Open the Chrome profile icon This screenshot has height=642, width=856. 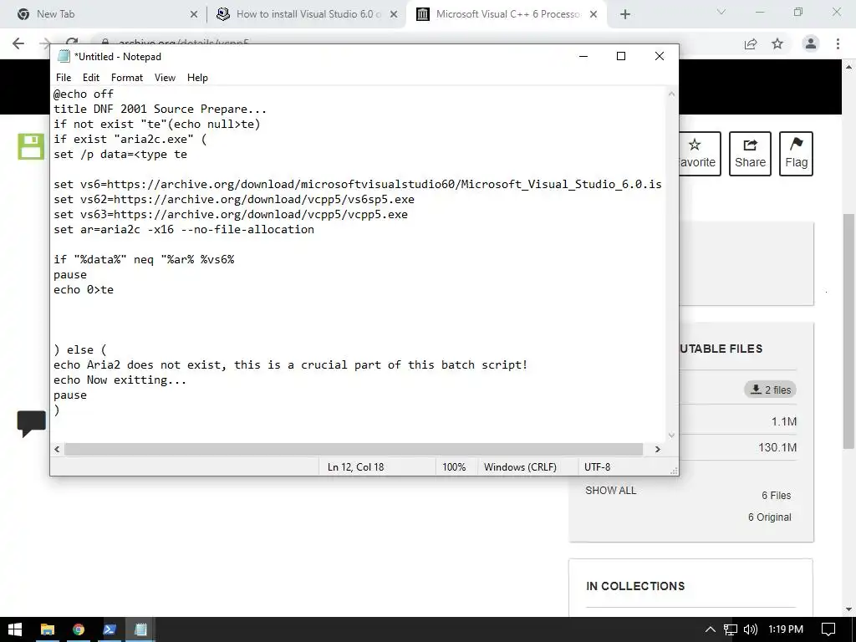coord(811,43)
